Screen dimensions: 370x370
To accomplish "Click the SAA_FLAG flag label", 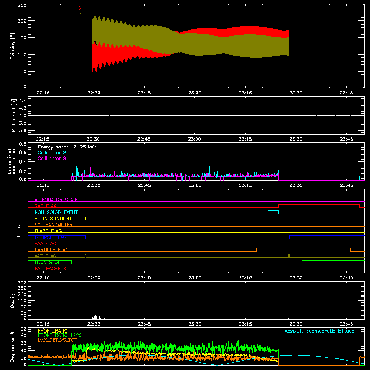I will tap(45, 243).
